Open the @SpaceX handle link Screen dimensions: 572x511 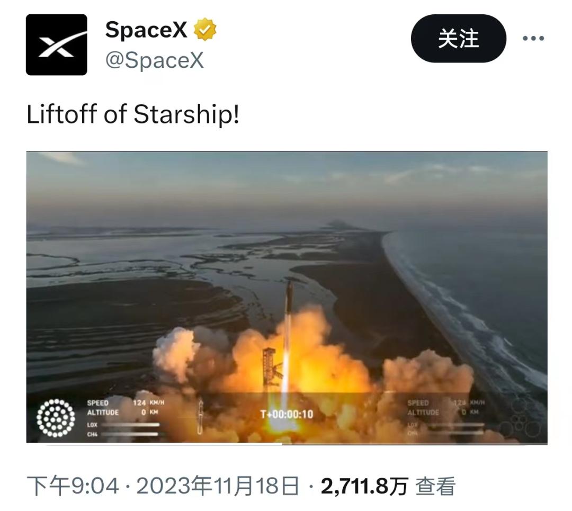click(154, 60)
